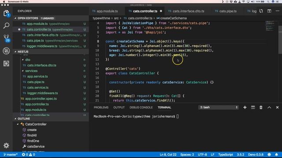Click the volume icon in the macOS menu bar
Viewport: 282px width, 158px height.
pos(252,1)
